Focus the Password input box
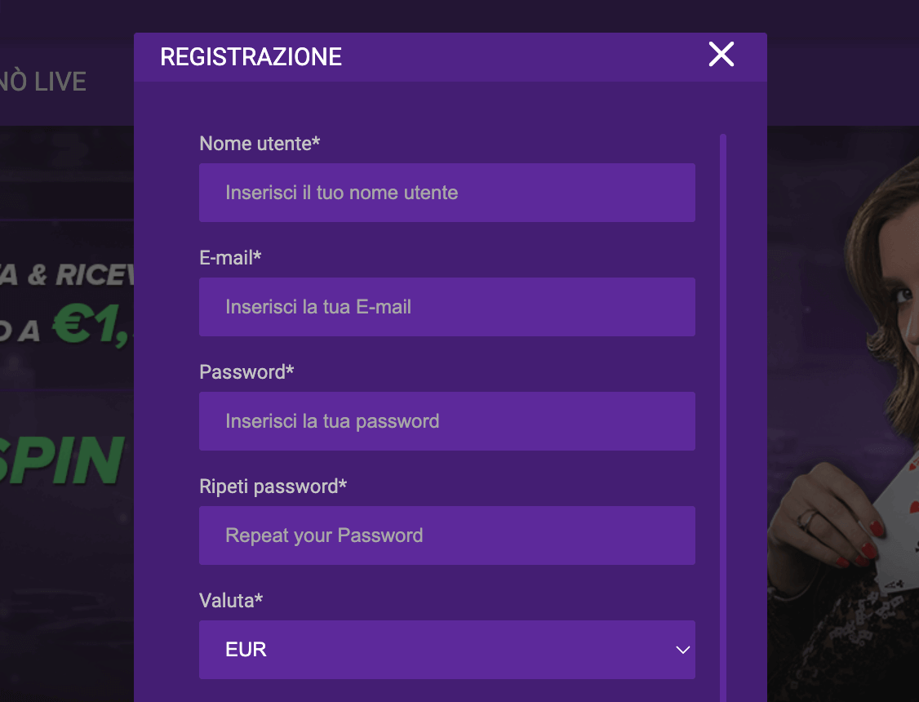This screenshot has width=919, height=702. (x=447, y=421)
